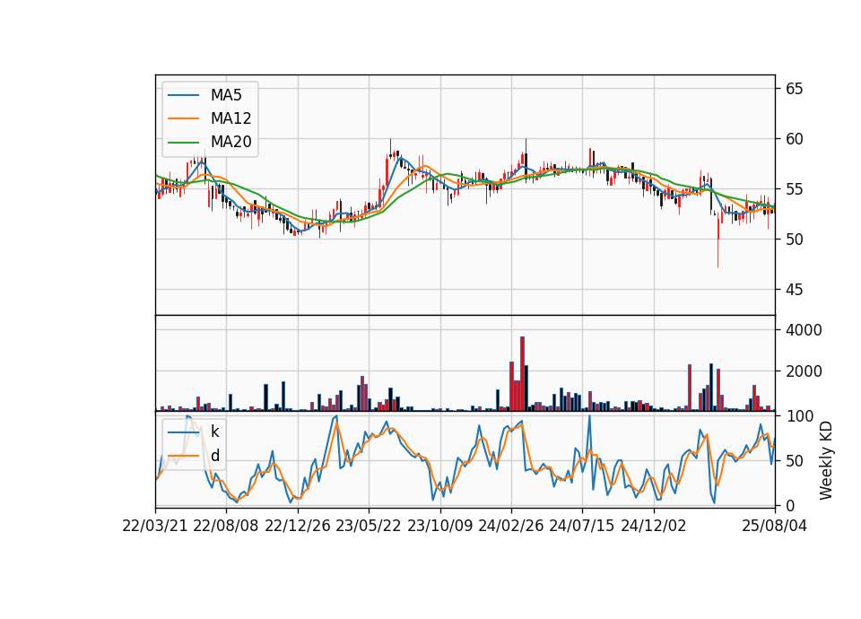Click the KD axis value 50
Viewport: 861px width, 619px height.
coord(794,461)
